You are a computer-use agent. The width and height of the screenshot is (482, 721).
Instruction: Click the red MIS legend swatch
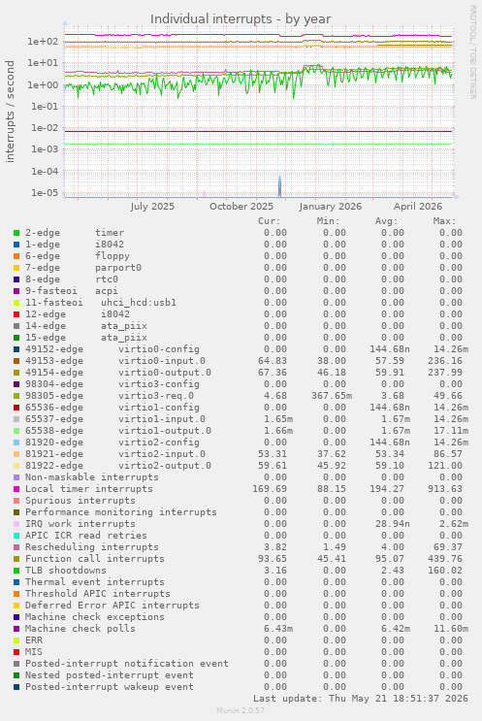click(16, 652)
